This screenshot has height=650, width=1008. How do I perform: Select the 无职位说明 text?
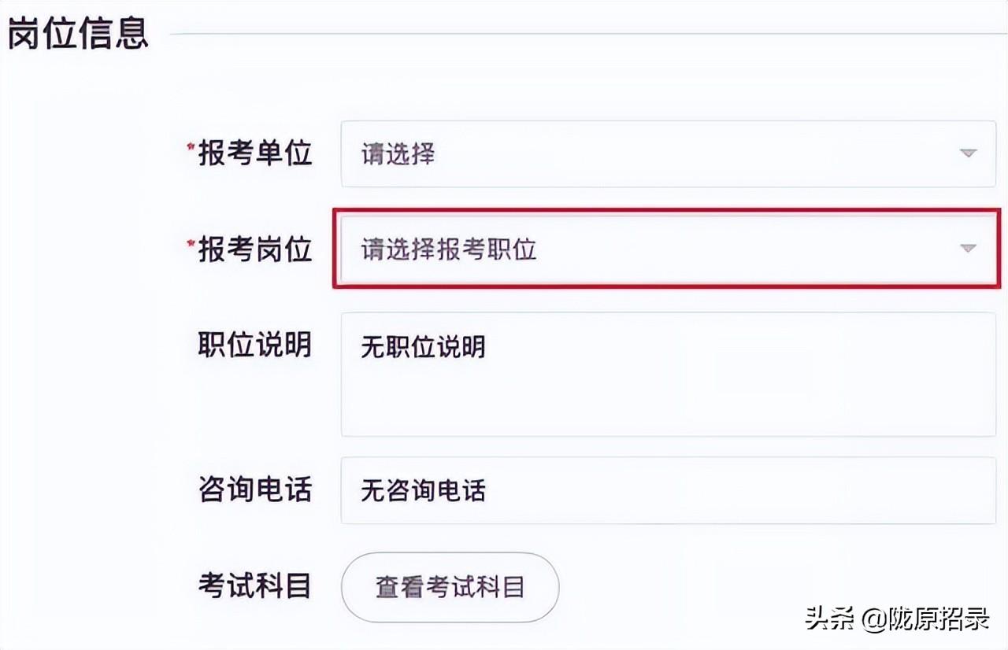[x=423, y=346]
